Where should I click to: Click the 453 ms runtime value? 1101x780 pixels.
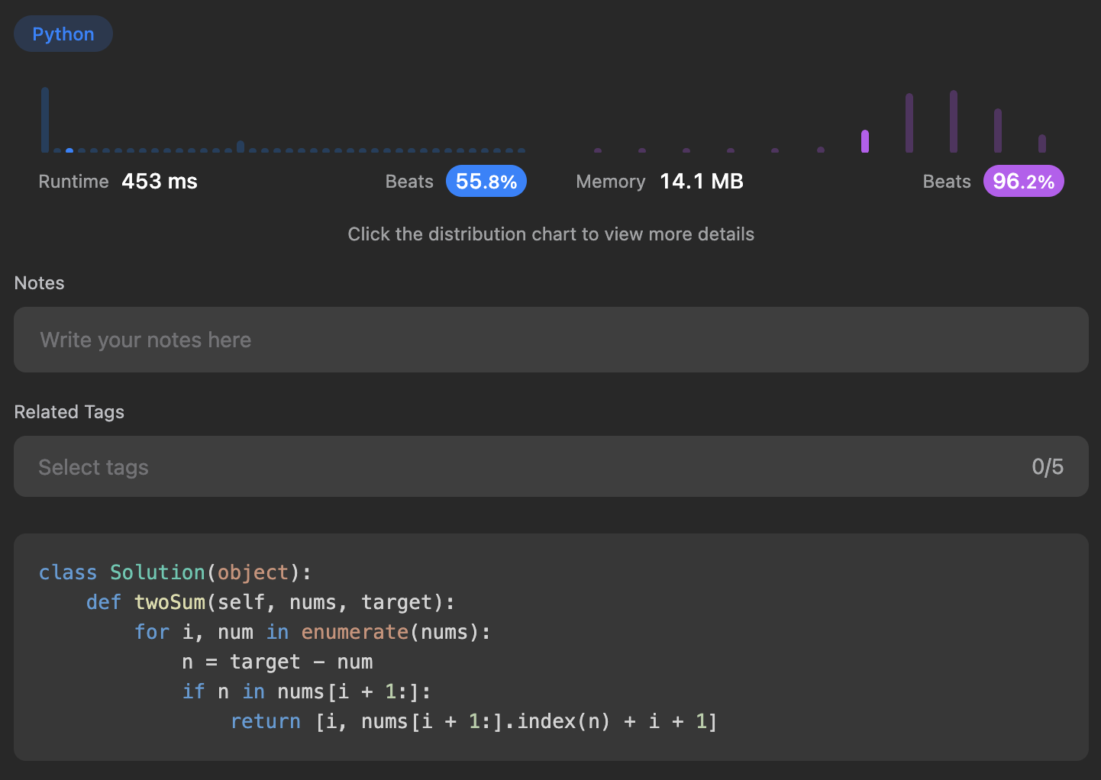160,182
